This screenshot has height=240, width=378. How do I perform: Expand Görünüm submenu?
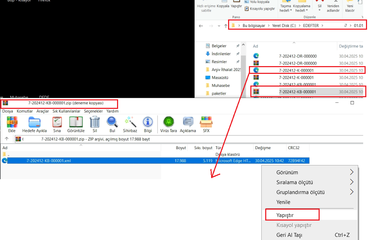(351, 172)
